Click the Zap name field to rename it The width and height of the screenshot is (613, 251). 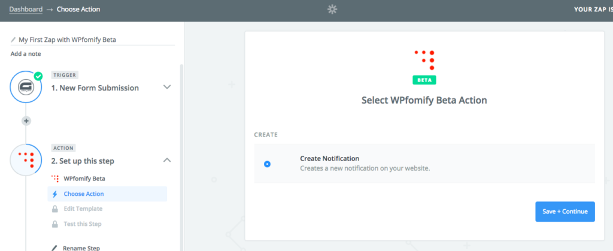93,40
